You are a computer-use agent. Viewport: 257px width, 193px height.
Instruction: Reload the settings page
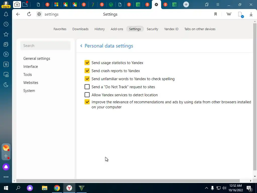point(29,14)
